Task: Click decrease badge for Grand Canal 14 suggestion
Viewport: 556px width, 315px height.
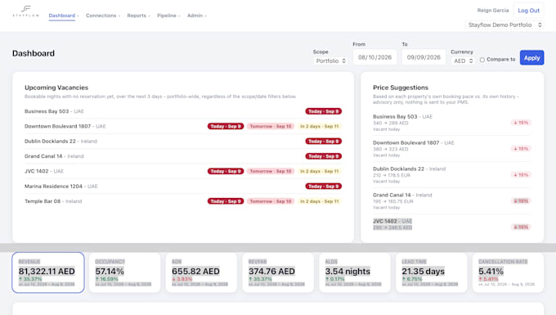Action: pyautogui.click(x=521, y=200)
